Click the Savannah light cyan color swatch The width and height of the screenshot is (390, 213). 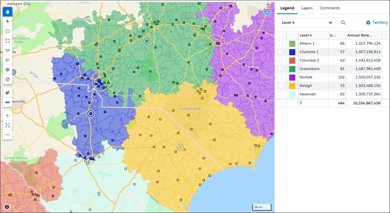292,94
